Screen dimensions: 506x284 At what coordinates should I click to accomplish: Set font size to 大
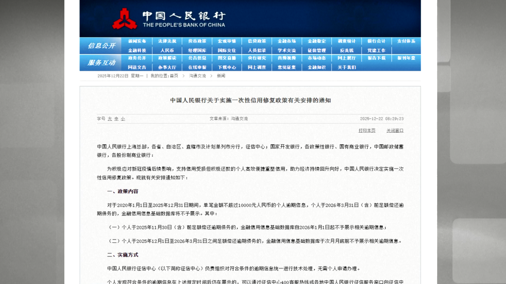(110, 119)
